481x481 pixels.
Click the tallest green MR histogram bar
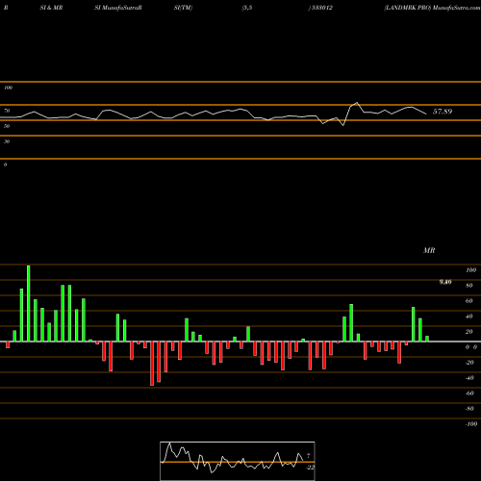coord(29,303)
